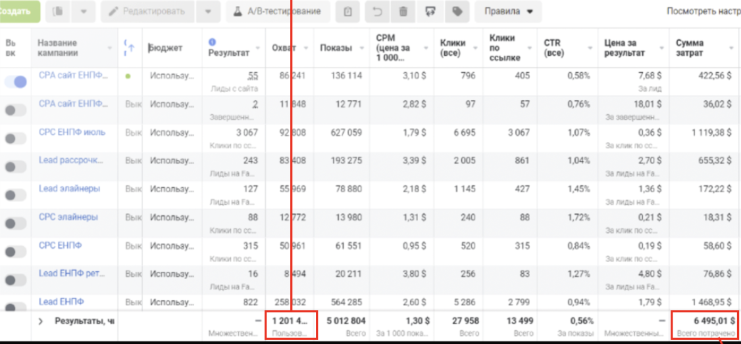Open the Lead ЕНПФ рет... campaign
The image size is (741, 344).
tap(72, 273)
